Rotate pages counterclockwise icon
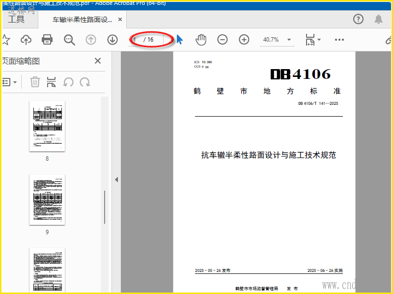Viewport: 393px width, 294px height. coord(68,82)
